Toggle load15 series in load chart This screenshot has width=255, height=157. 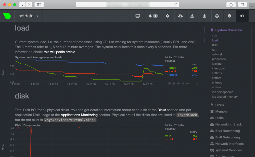[173, 75]
